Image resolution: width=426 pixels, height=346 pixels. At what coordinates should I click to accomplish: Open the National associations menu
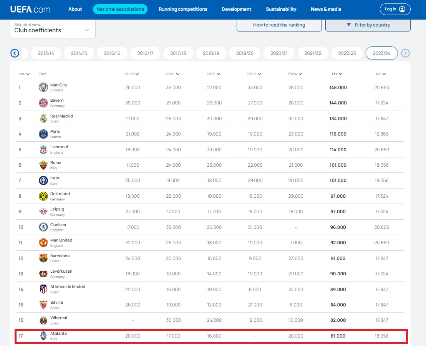point(120,9)
